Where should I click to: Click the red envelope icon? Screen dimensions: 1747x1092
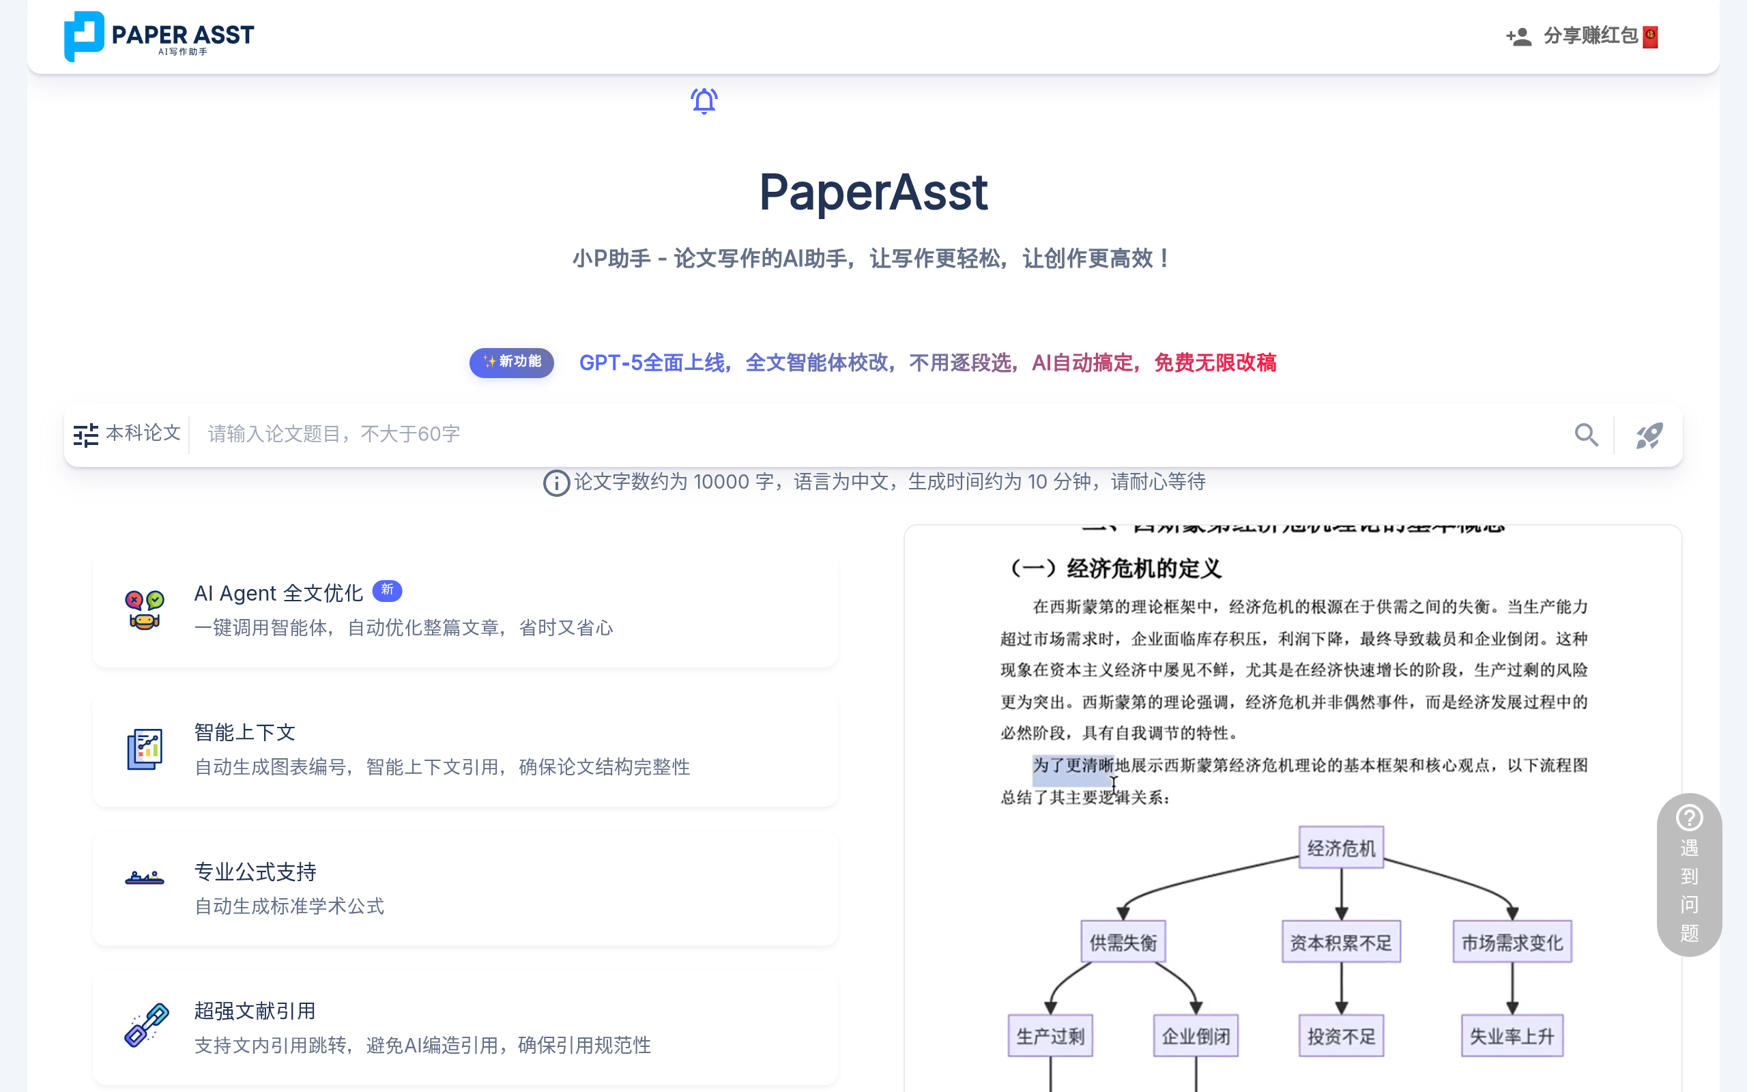pos(1650,37)
